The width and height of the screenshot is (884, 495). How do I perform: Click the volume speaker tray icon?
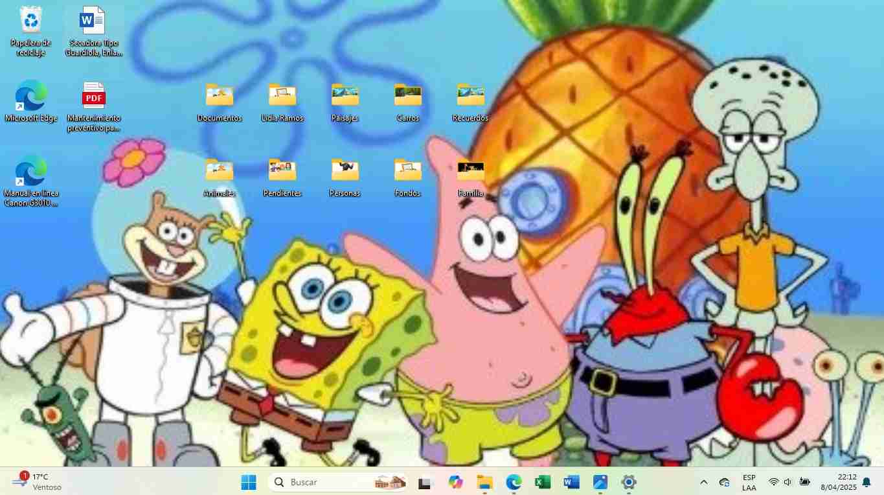[788, 482]
